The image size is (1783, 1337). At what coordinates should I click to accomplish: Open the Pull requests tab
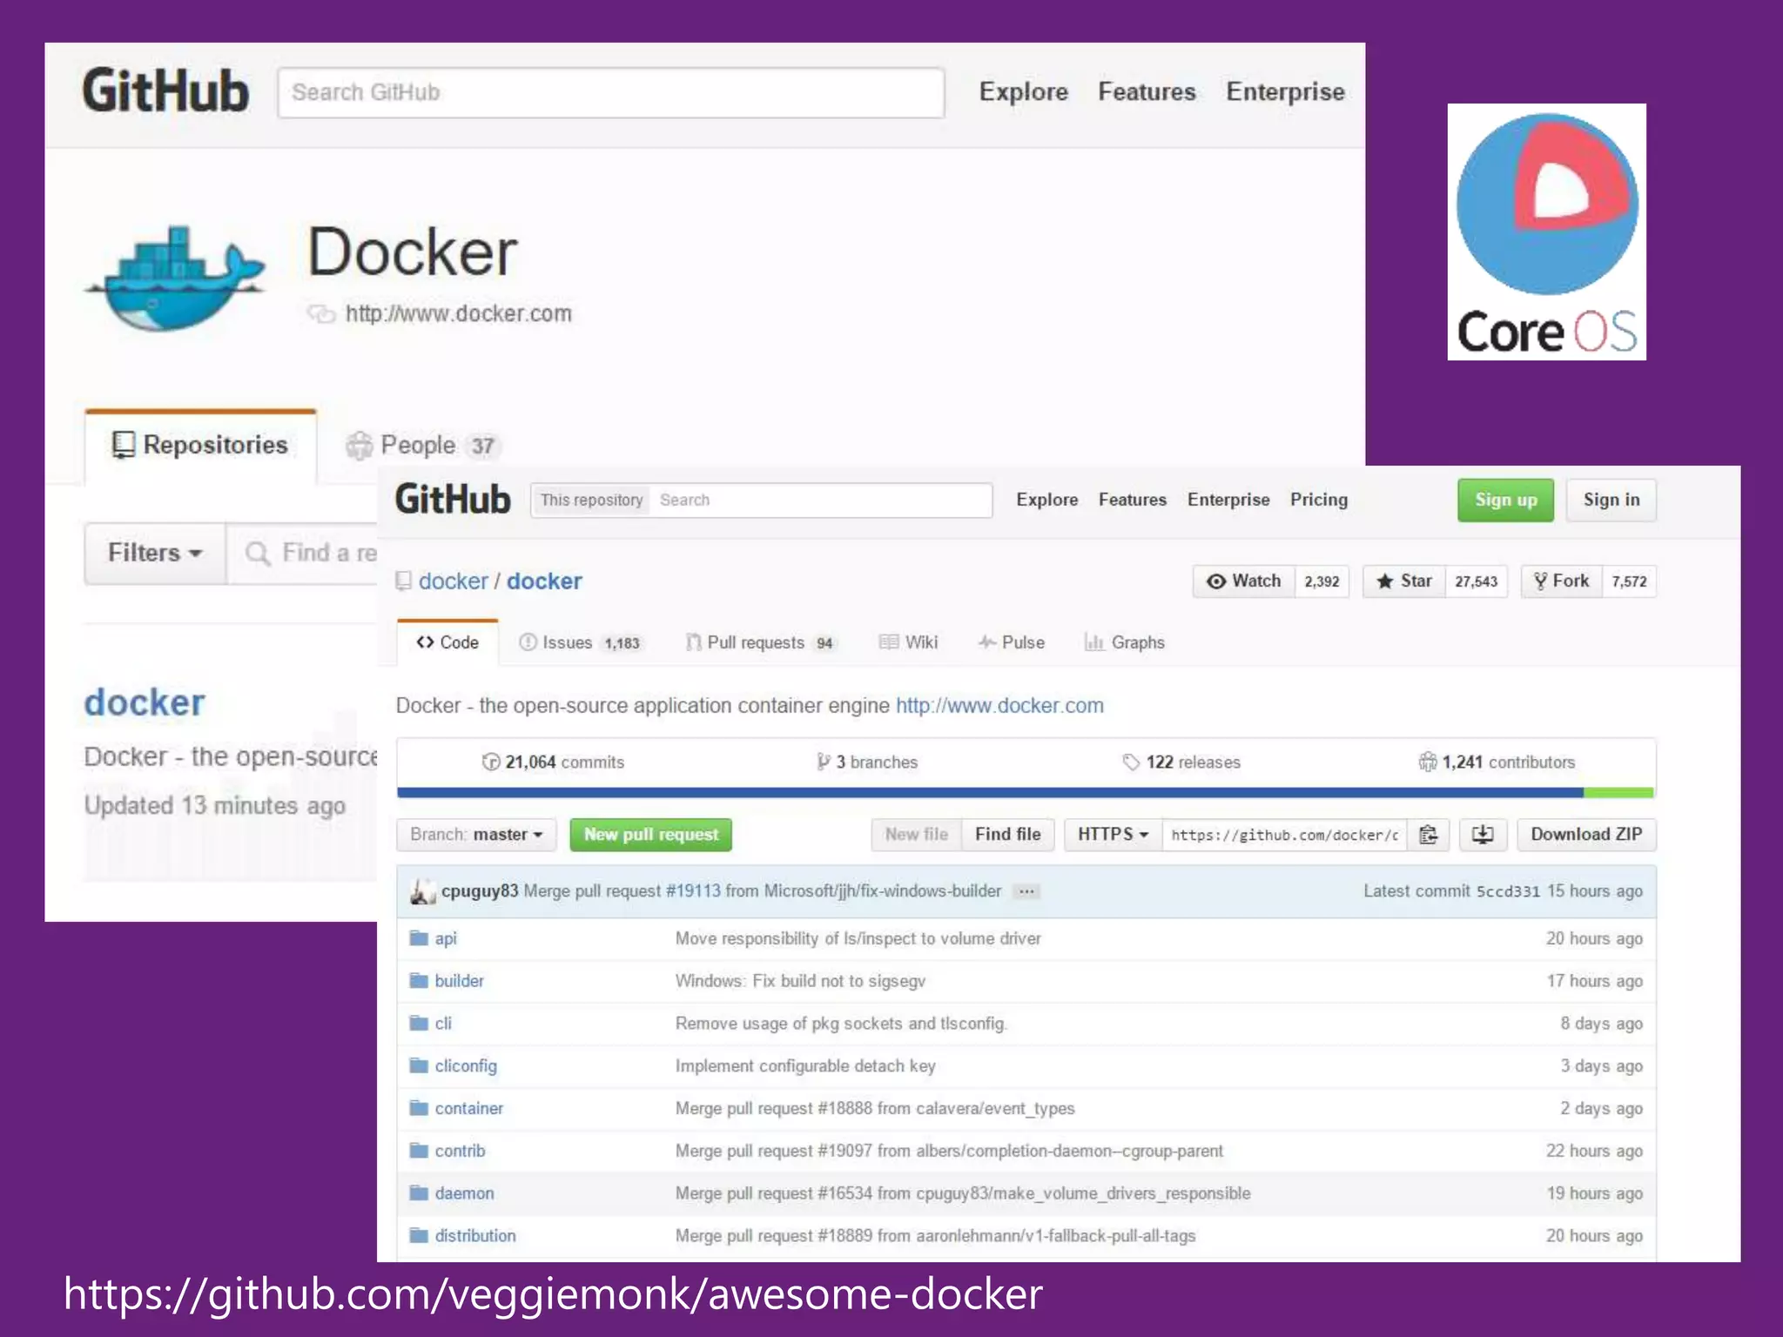click(760, 642)
